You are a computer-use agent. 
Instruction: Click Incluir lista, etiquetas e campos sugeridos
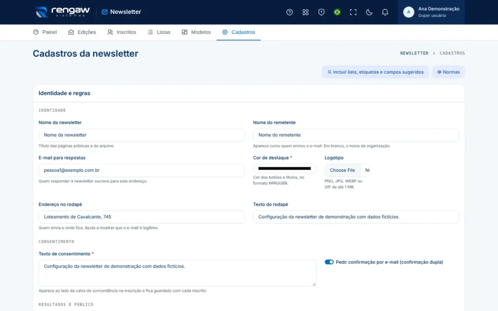point(375,72)
